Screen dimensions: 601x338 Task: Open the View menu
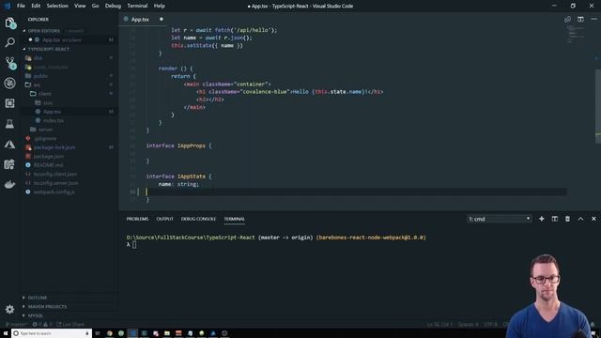(80, 6)
